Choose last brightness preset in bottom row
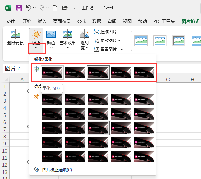 pos(144,157)
